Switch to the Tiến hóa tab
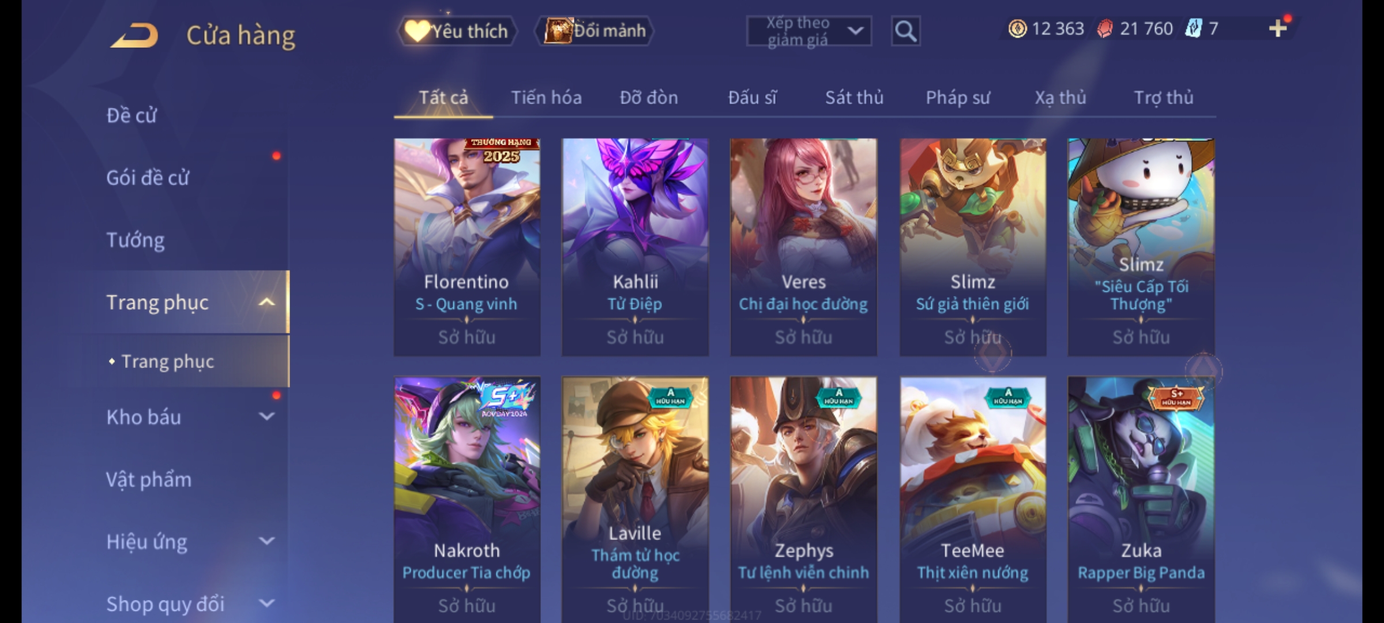 [x=546, y=97]
